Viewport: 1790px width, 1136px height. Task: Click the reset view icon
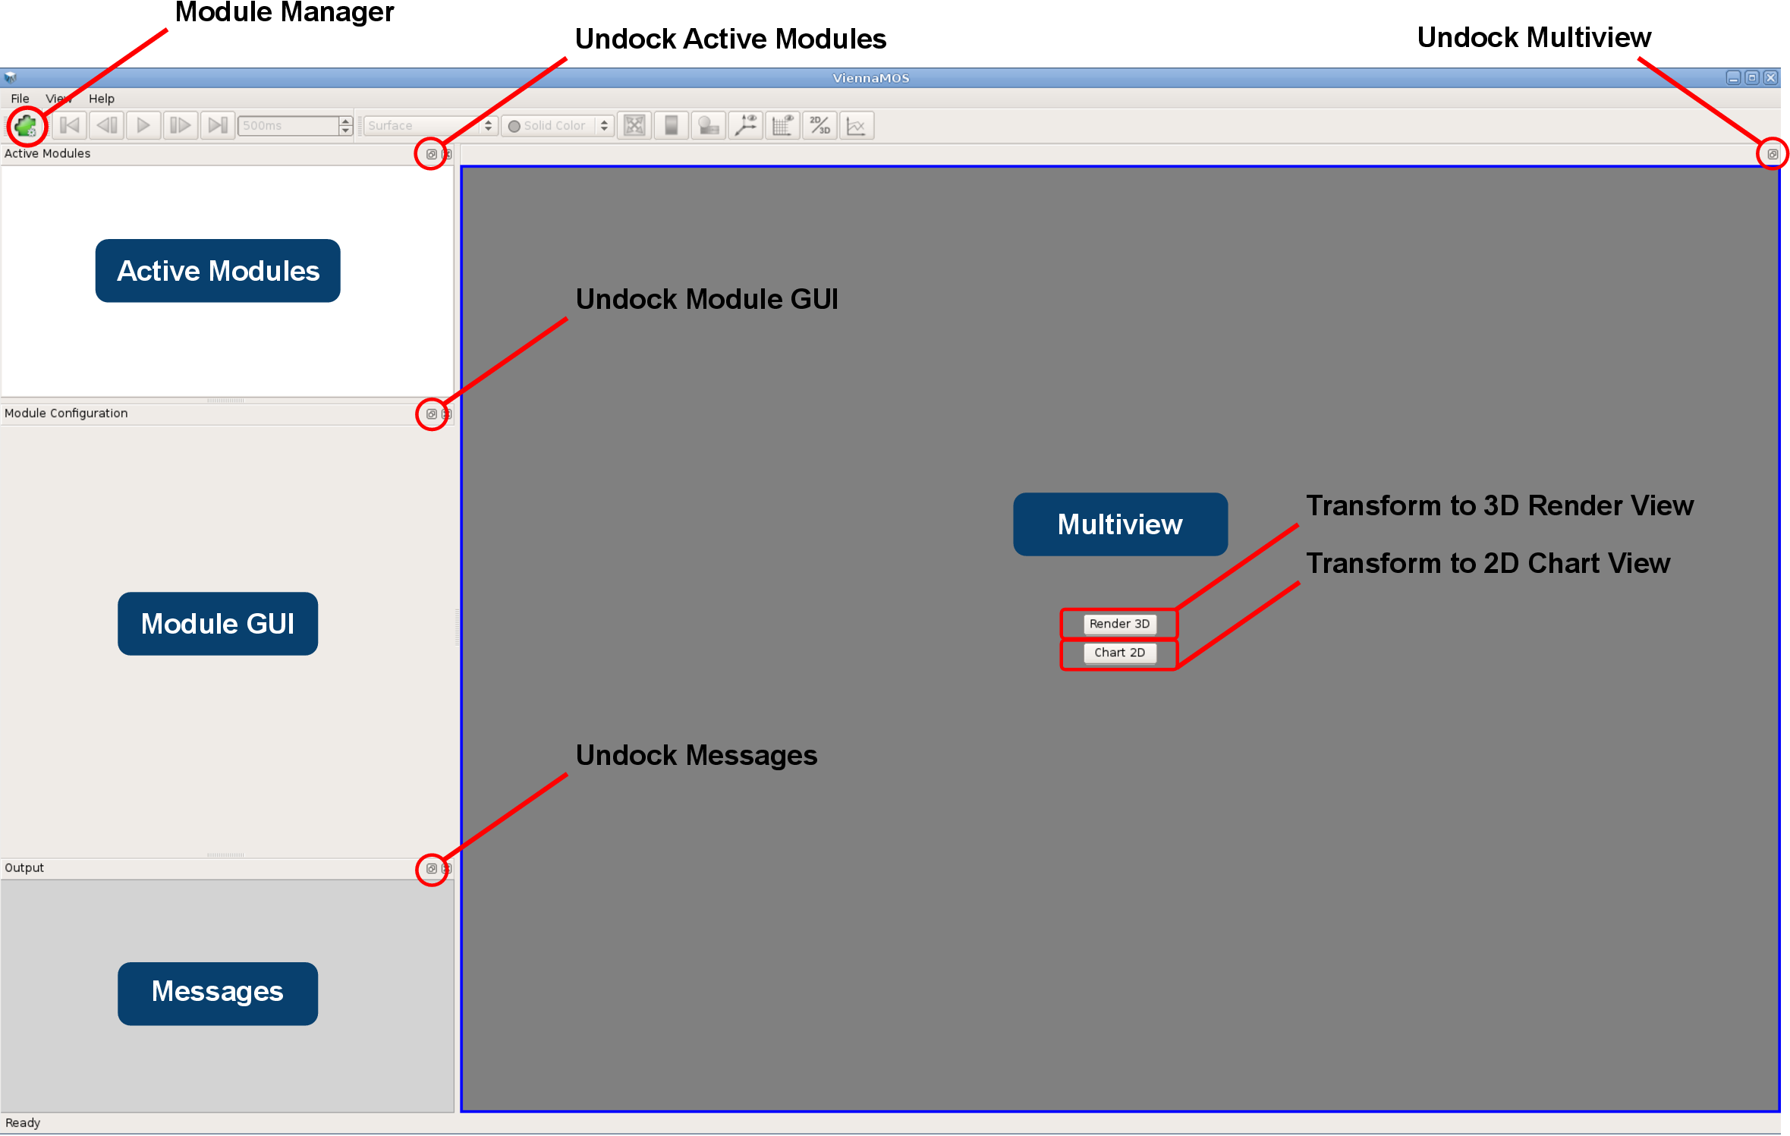point(634,126)
